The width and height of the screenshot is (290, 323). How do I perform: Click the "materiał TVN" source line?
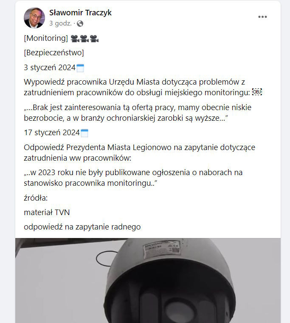pyautogui.click(x=47, y=212)
